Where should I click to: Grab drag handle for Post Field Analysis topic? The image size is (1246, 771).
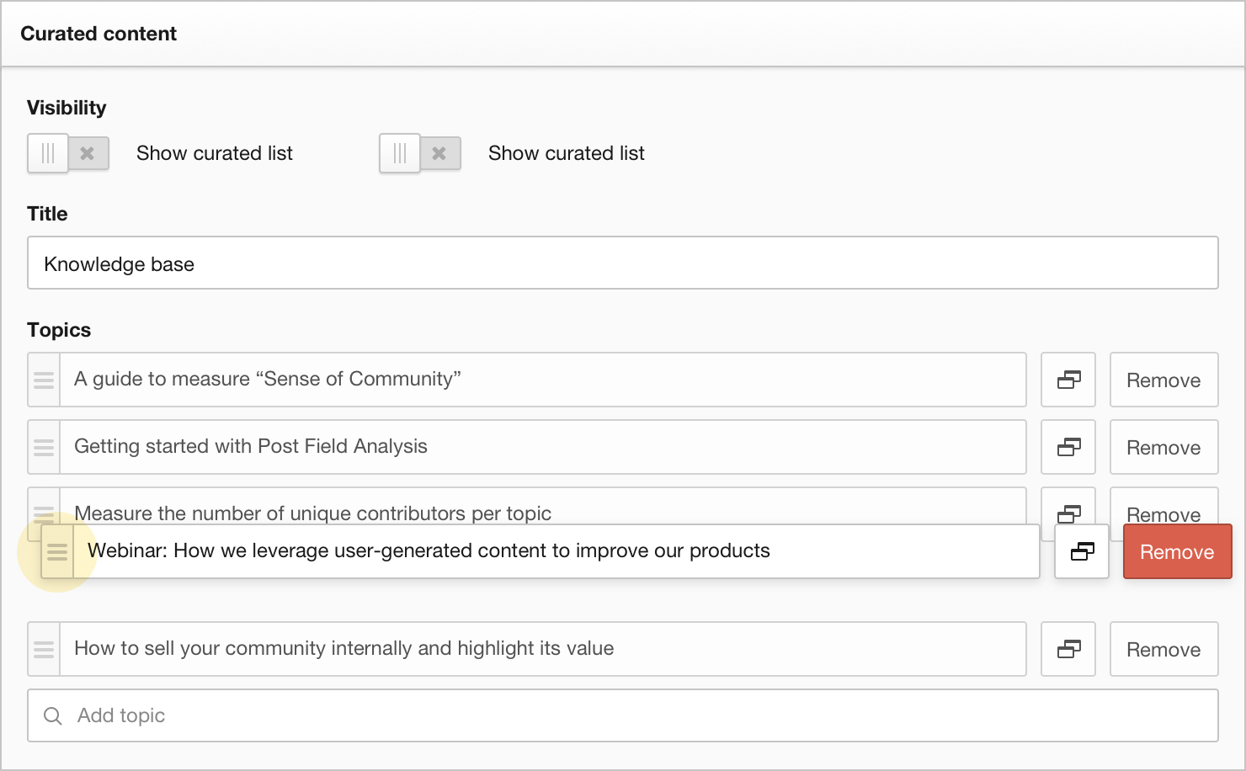tap(44, 447)
